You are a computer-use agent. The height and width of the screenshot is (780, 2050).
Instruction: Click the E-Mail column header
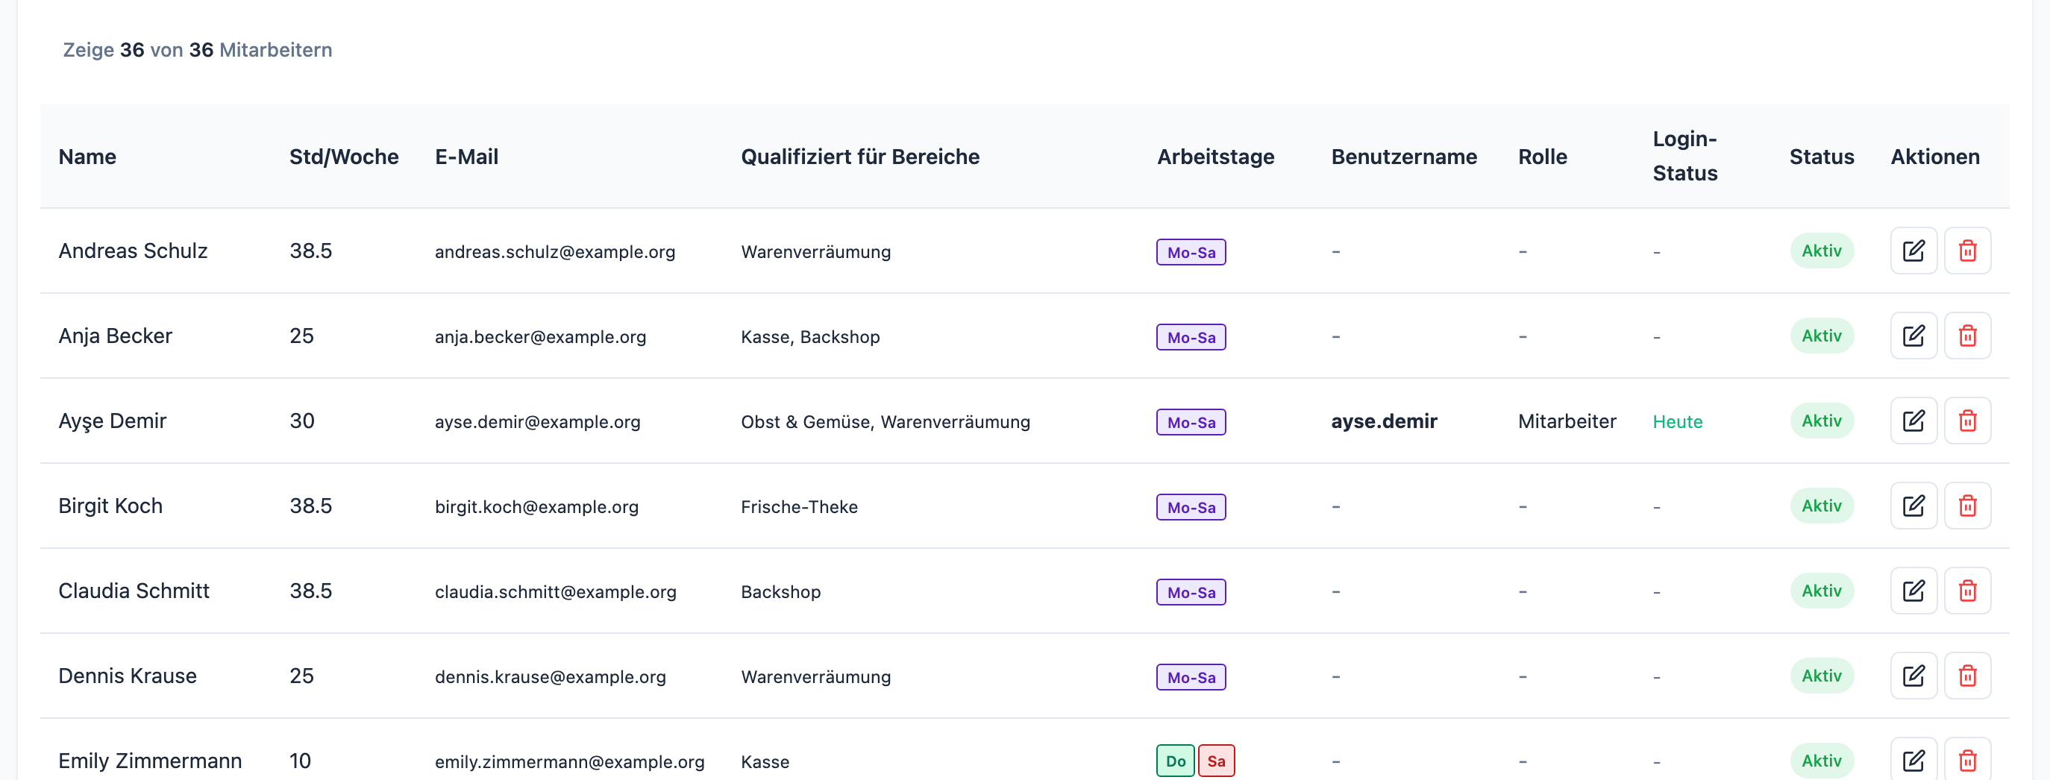click(466, 157)
